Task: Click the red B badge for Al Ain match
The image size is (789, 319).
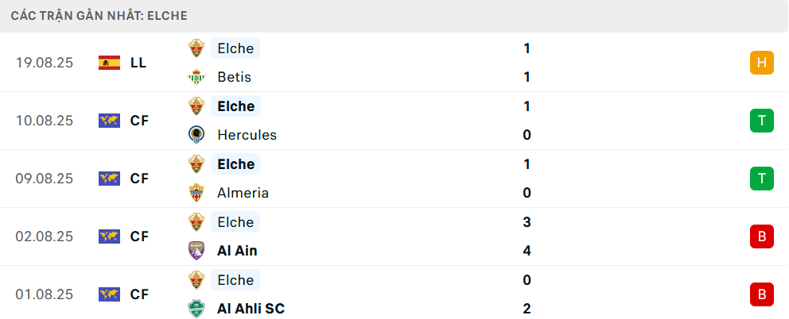Action: (762, 236)
